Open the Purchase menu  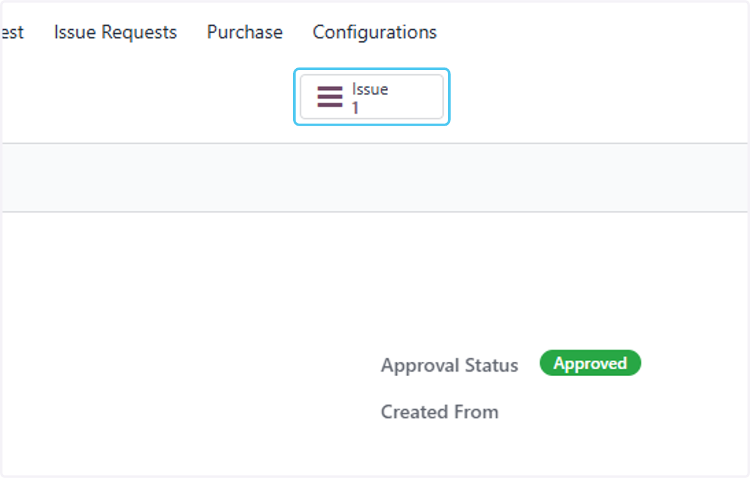click(x=244, y=32)
